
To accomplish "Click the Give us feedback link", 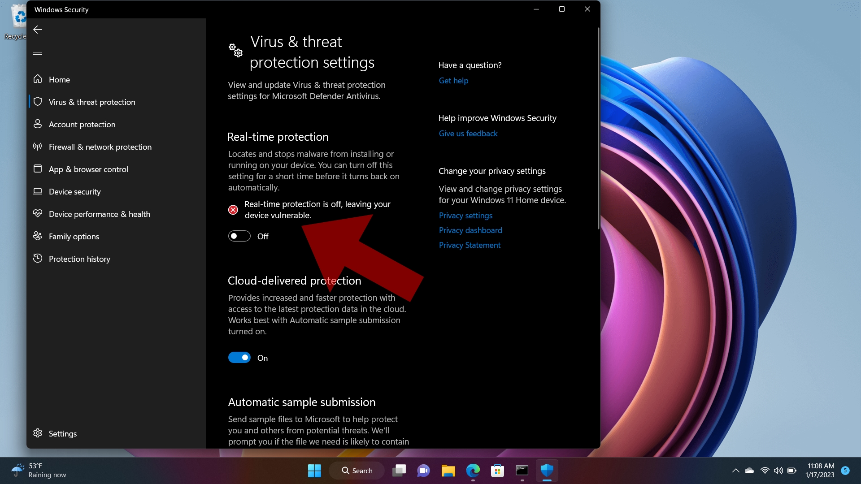I will (467, 133).
